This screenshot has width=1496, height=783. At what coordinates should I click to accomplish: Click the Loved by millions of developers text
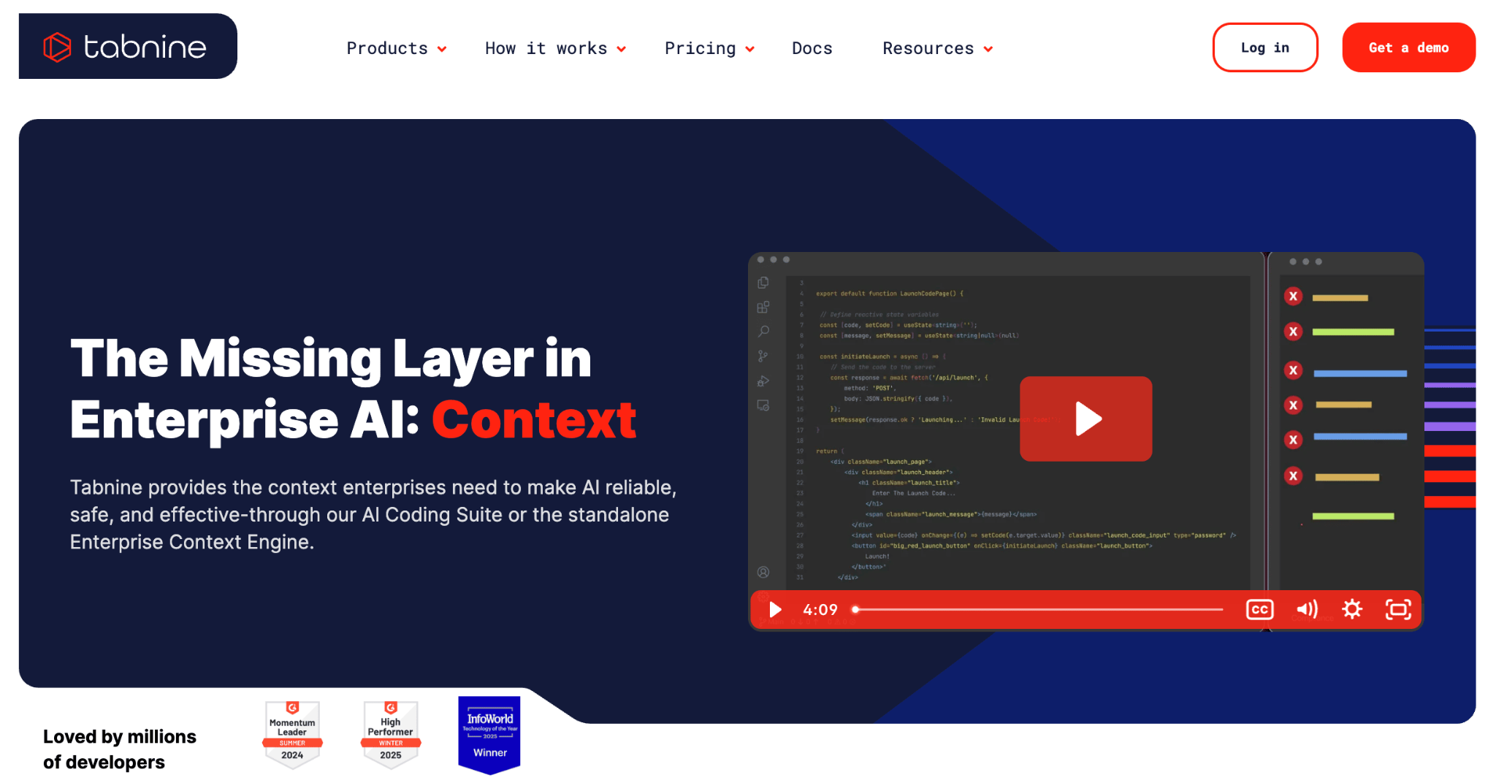click(120, 749)
